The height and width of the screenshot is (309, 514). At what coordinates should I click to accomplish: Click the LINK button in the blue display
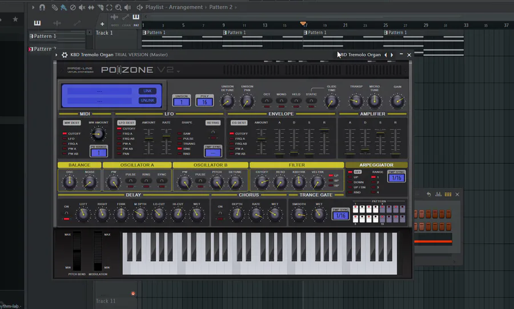[147, 91]
